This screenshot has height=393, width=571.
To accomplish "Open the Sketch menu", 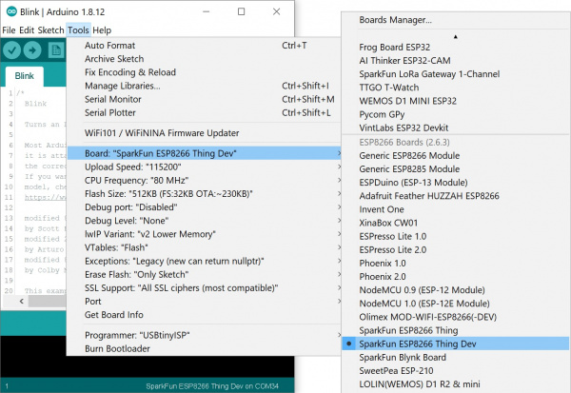I will (x=50, y=30).
